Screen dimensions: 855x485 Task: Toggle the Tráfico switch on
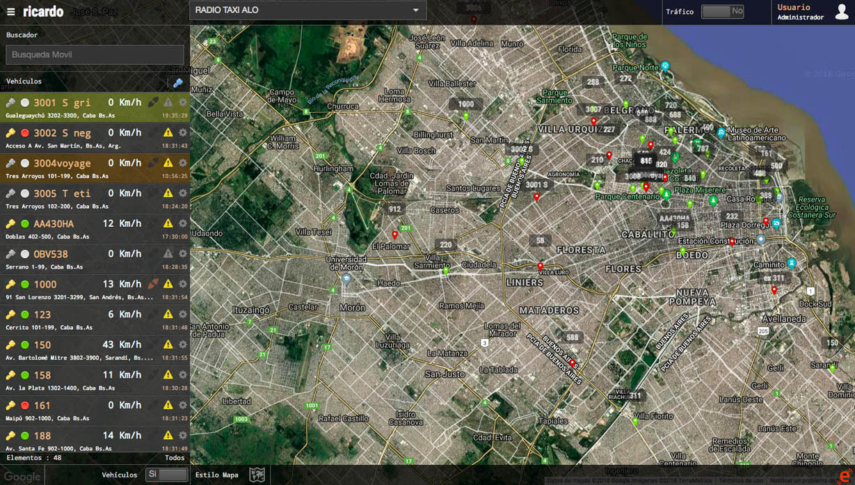pos(722,12)
